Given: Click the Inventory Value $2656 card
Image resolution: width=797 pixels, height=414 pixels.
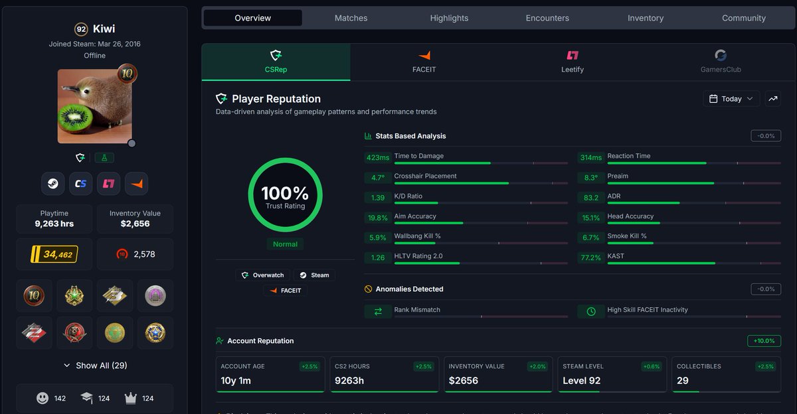Looking at the screenshot, I should [498, 374].
